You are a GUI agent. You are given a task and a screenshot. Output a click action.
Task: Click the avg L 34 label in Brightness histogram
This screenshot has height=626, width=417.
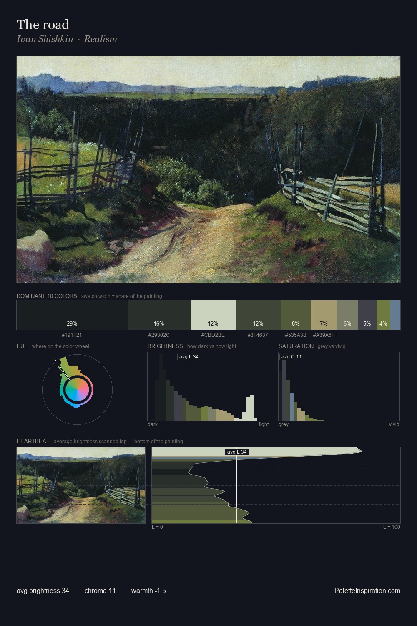click(189, 357)
